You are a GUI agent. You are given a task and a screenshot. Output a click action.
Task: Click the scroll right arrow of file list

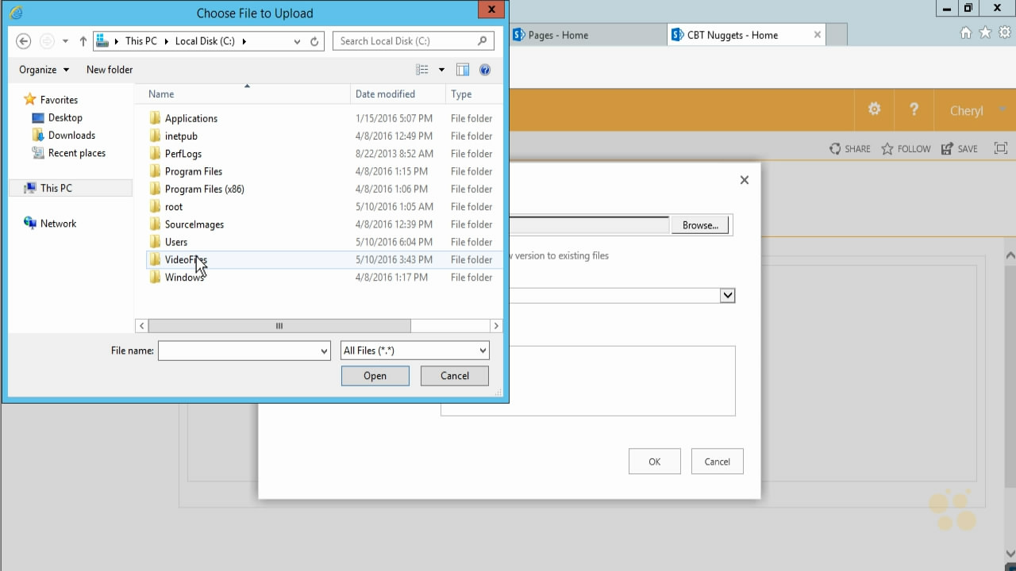point(496,326)
